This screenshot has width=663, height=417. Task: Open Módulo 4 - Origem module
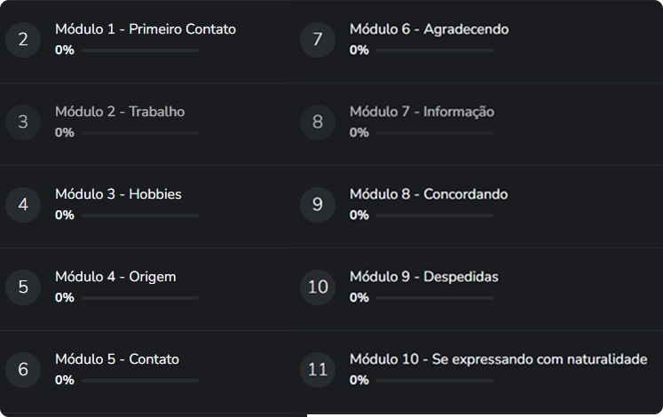tap(115, 277)
